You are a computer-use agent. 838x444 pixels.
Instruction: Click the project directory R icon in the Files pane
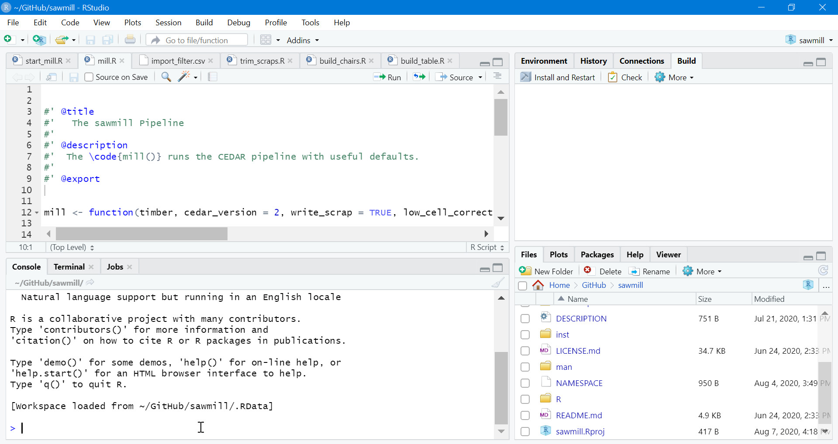pyautogui.click(x=808, y=285)
